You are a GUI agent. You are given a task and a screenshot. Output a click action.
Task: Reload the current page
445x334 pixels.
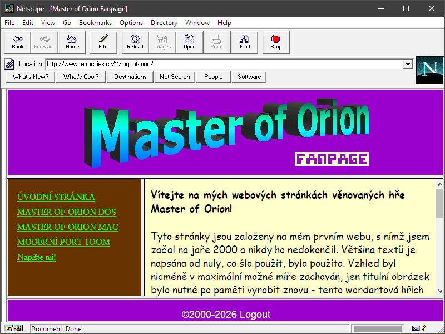coord(135,42)
